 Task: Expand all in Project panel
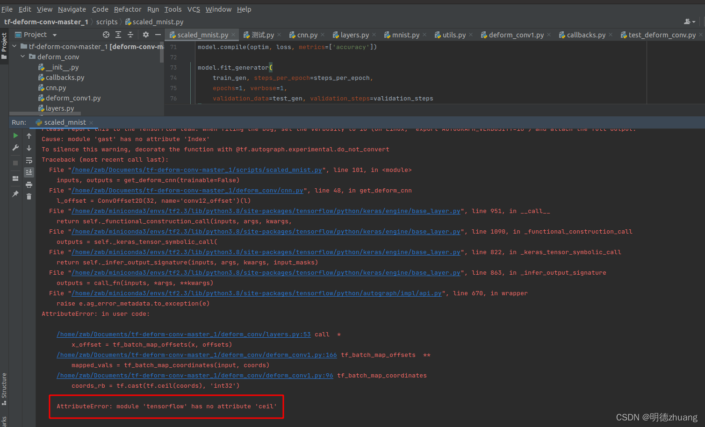[x=118, y=35]
